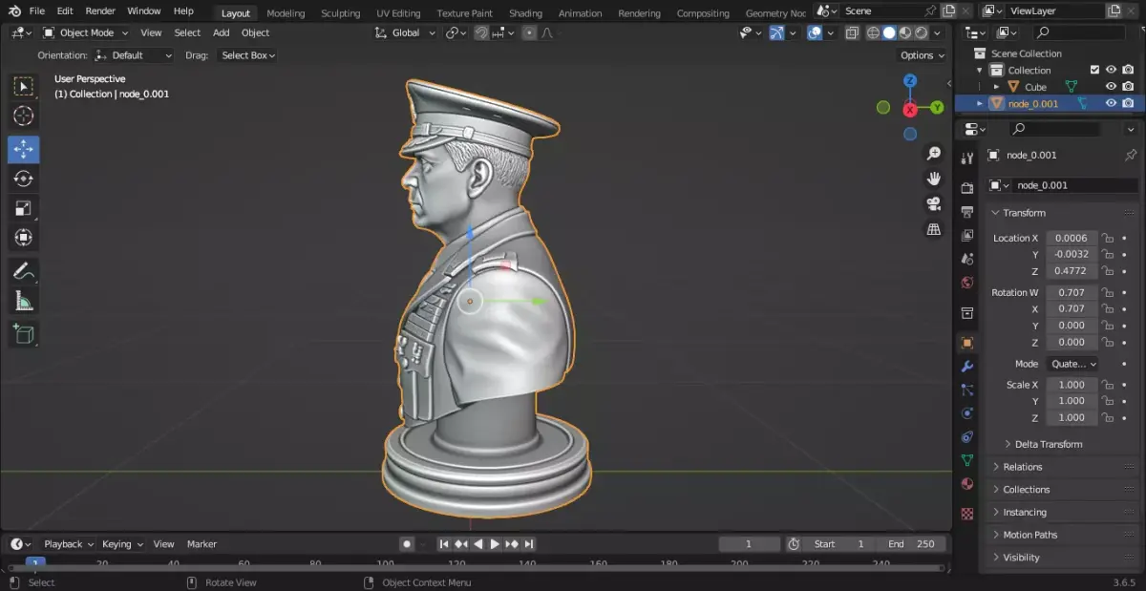1146x591 pixels.
Task: Enable wireframe viewport shading
Action: point(873,32)
